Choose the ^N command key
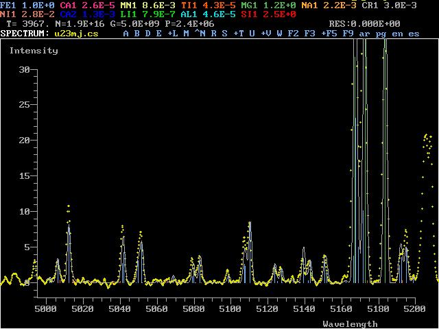The width and height of the screenshot is (439, 329). (x=200, y=34)
